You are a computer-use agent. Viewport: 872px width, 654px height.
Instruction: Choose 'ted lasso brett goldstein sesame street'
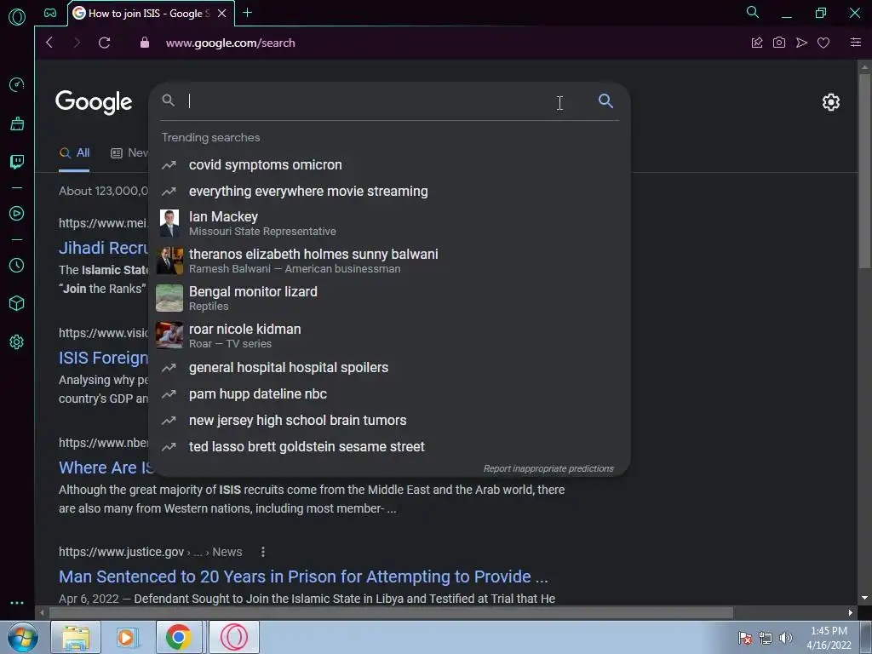coord(389,446)
